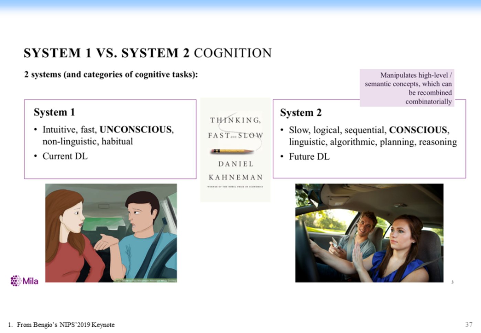Click the 'System 1' heading
Viewport: 481px width, 333px height.
click(54, 112)
